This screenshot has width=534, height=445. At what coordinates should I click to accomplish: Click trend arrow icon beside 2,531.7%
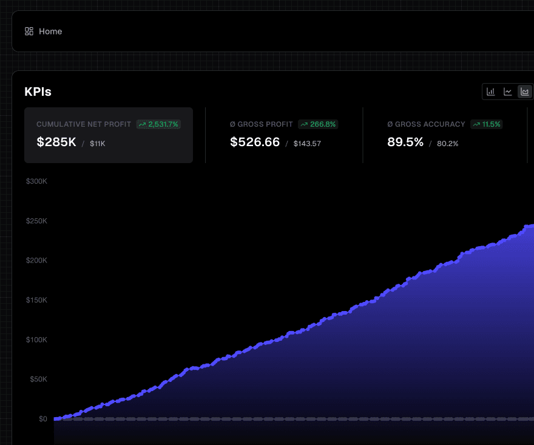click(x=143, y=124)
